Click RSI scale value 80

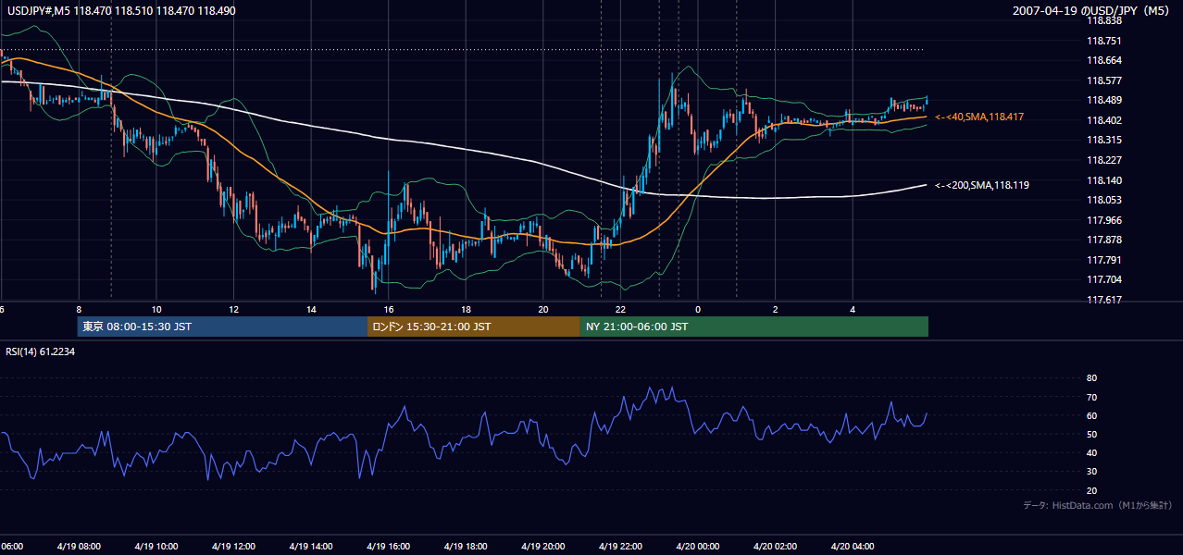[1092, 378]
